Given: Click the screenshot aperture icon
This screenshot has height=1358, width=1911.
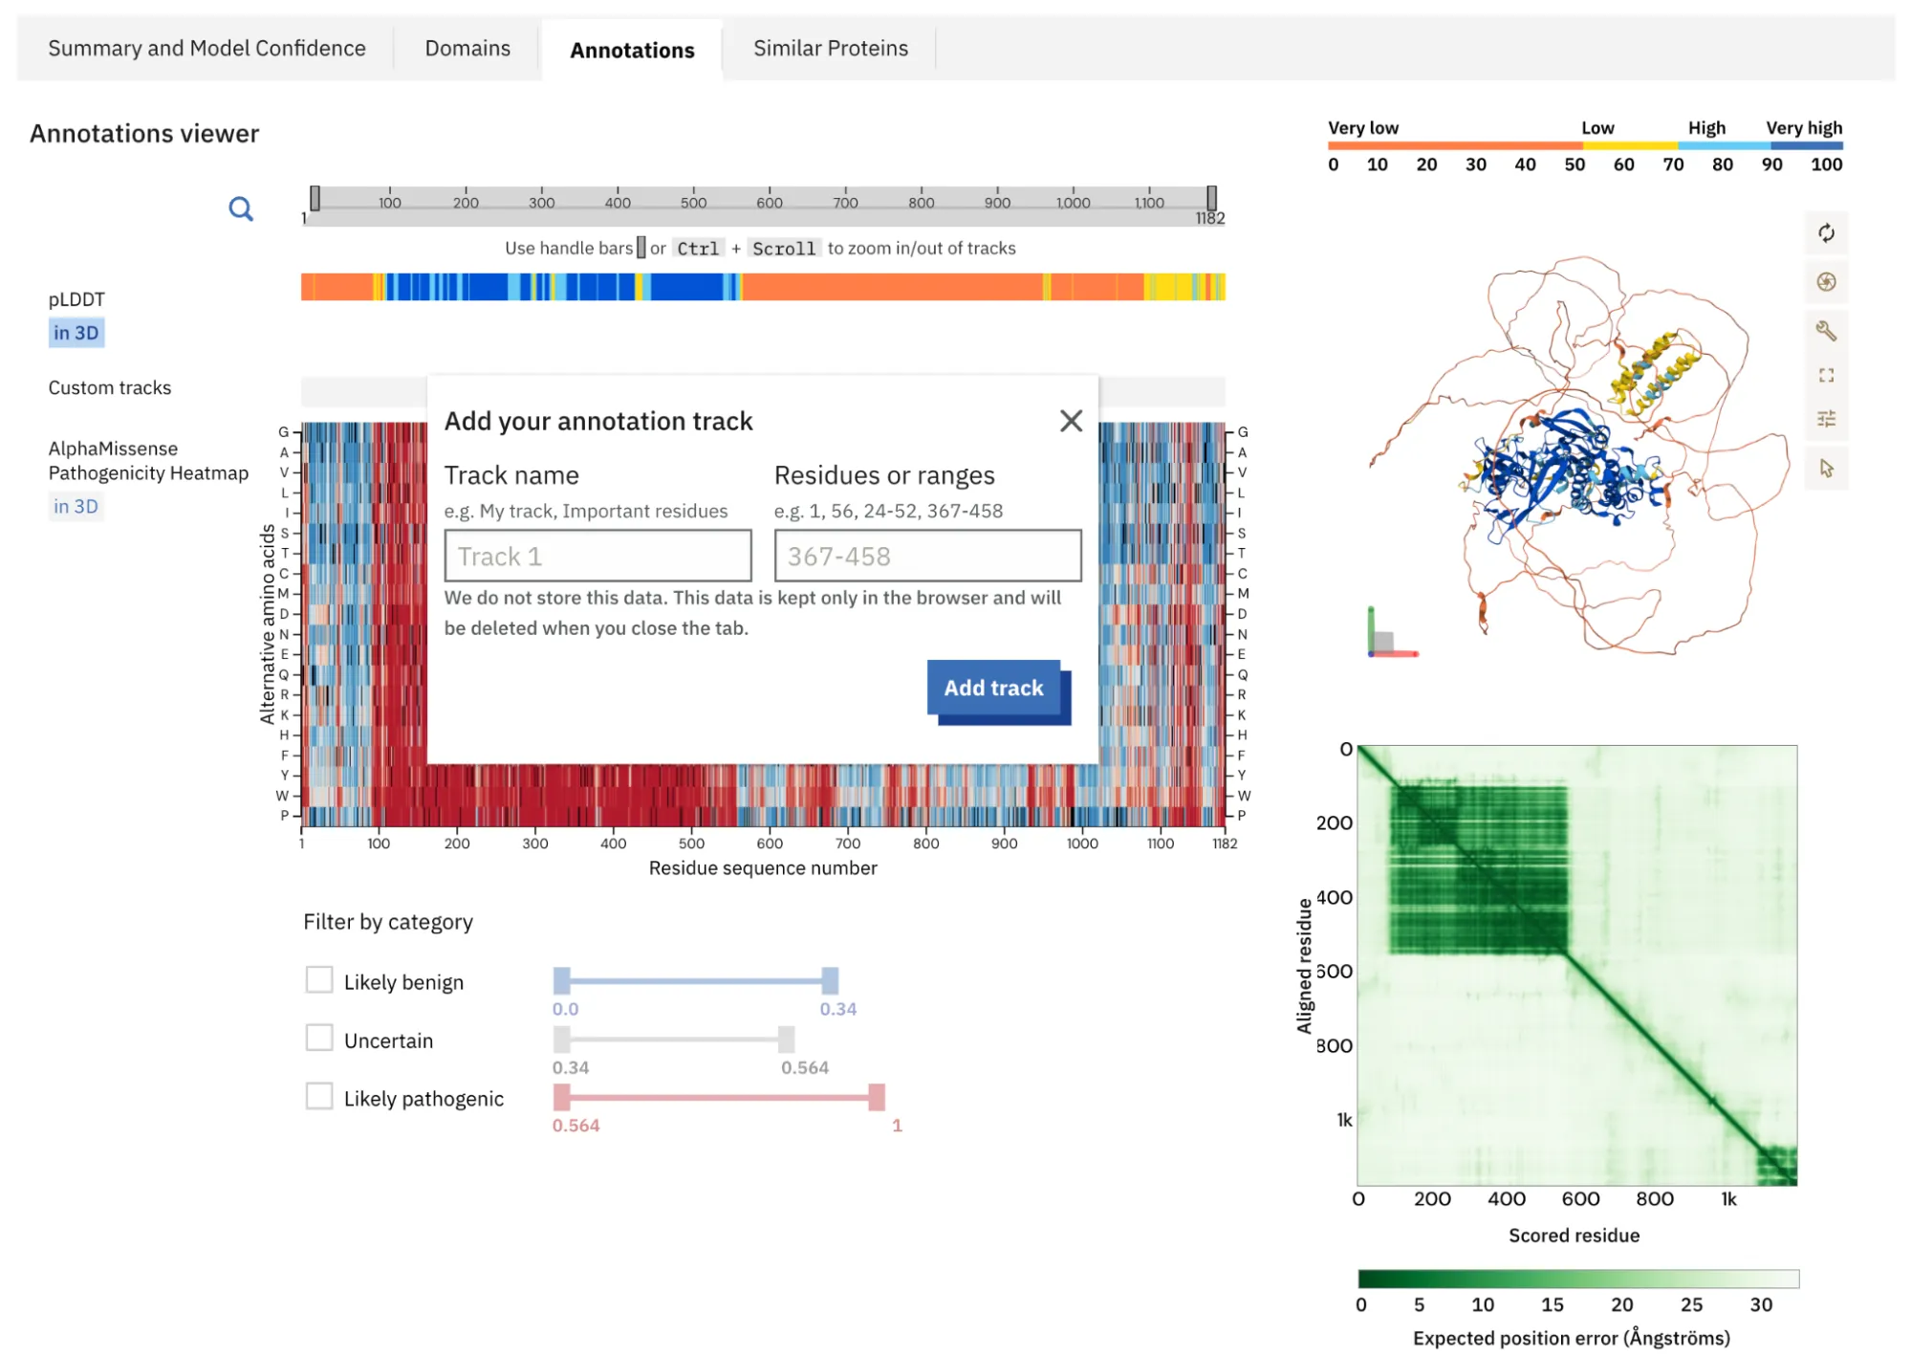Looking at the screenshot, I should coord(1825,282).
